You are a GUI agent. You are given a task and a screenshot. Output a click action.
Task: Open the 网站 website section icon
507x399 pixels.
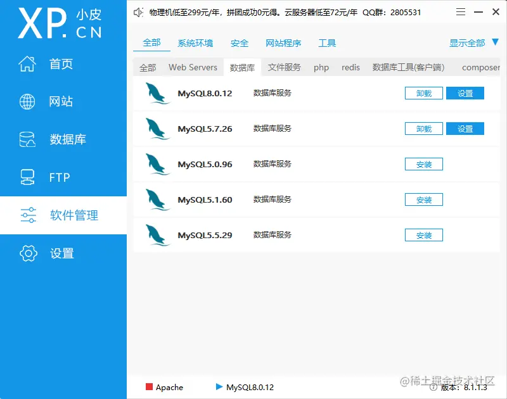[27, 101]
